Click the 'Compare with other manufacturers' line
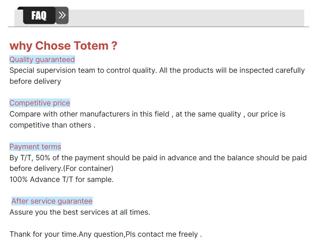 tap(147, 114)
